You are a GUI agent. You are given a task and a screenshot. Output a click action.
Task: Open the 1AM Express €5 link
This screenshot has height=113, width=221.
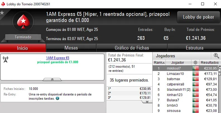[57, 58]
